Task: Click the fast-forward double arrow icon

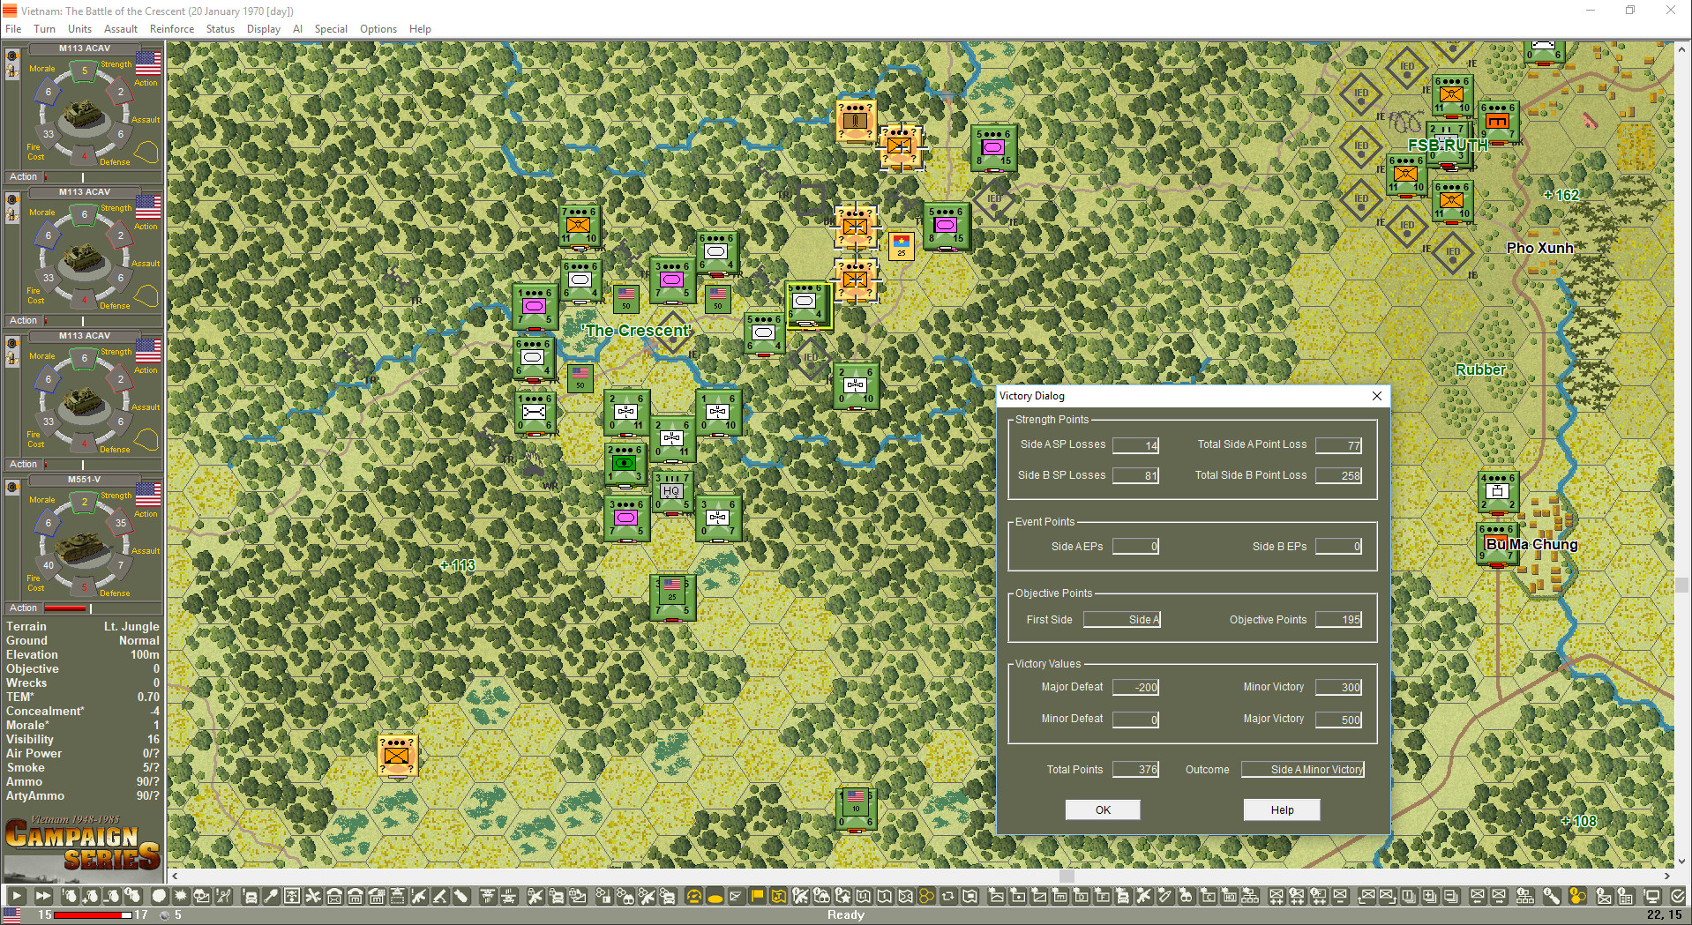Action: (43, 896)
